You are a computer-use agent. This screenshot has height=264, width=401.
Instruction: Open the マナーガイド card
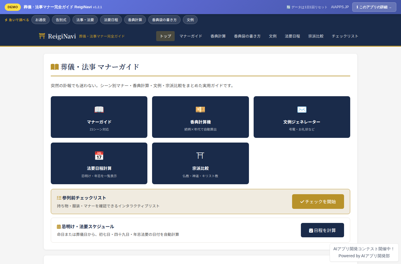99,117
